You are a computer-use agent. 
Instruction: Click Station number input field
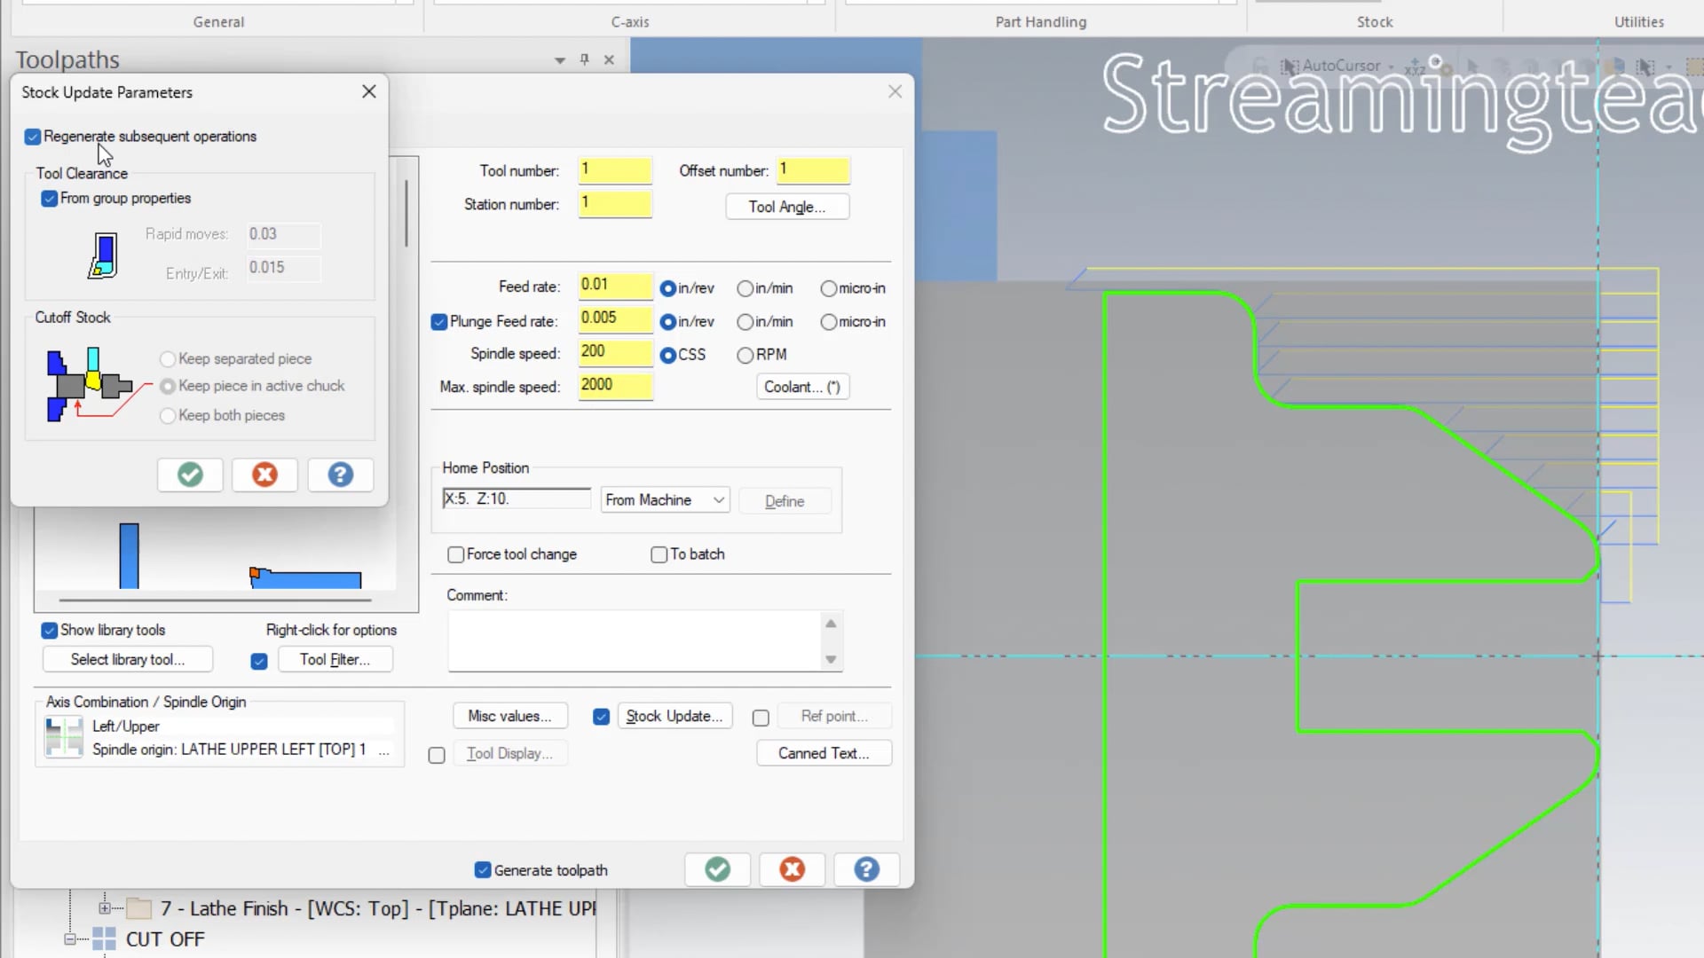(x=614, y=203)
